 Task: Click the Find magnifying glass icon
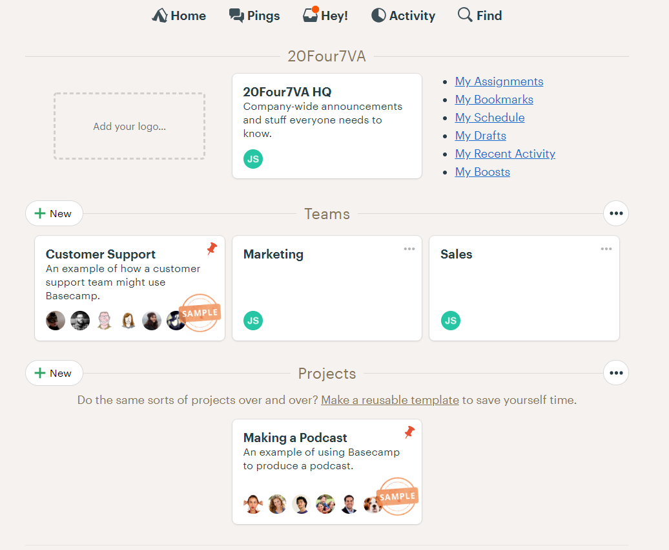[x=465, y=15]
